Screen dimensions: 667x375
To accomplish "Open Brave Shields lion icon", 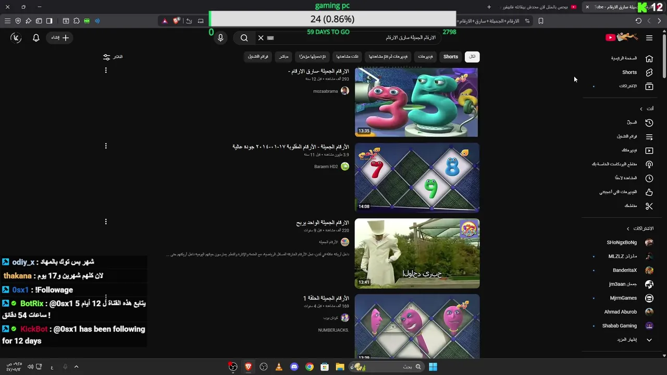I will pyautogui.click(x=176, y=21).
